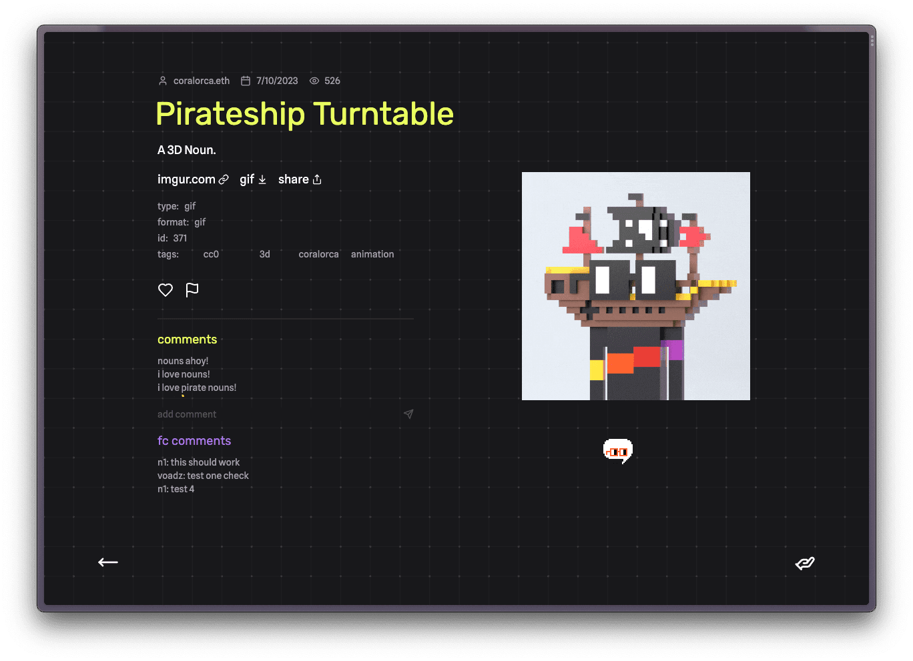The image size is (913, 661).
Task: Filter by the coralorca tag
Action: click(318, 254)
